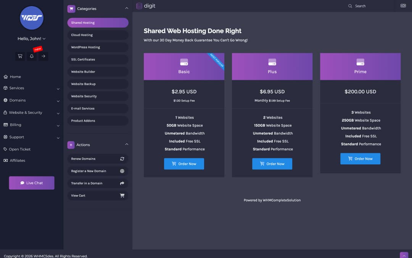Collapse the Actions panel chevron
This screenshot has height=258, width=412.
127,144
